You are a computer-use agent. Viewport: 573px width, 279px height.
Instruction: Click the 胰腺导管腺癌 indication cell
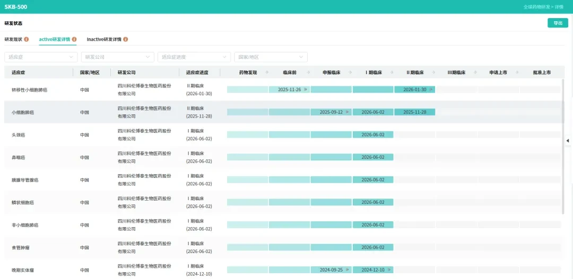25,180
